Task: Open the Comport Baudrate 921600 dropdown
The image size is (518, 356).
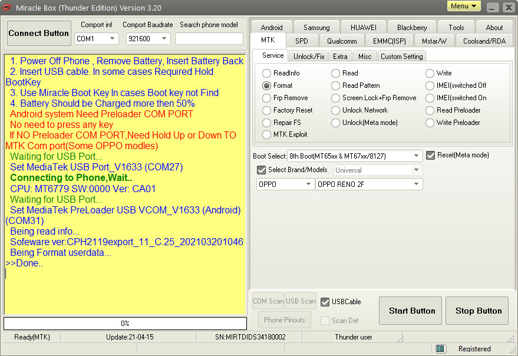Action: click(148, 39)
